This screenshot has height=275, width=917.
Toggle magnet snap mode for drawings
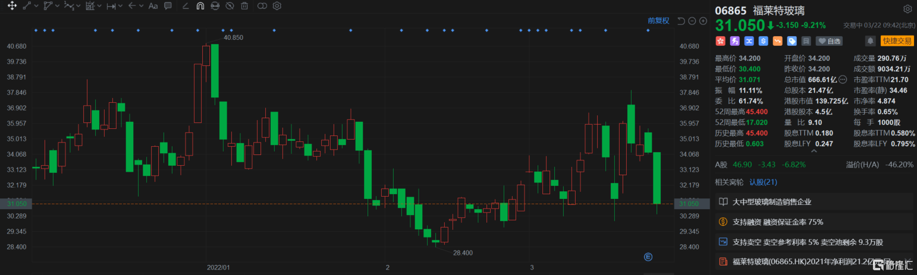pos(200,6)
